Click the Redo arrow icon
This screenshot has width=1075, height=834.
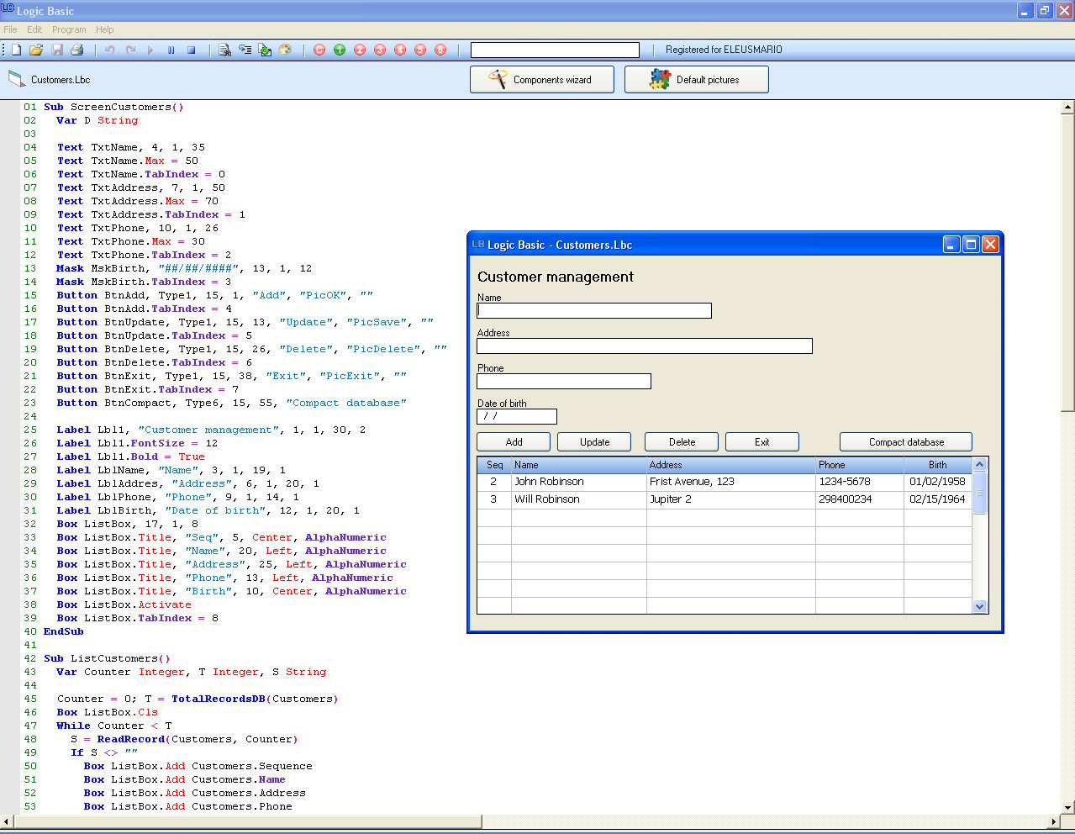[x=130, y=50]
